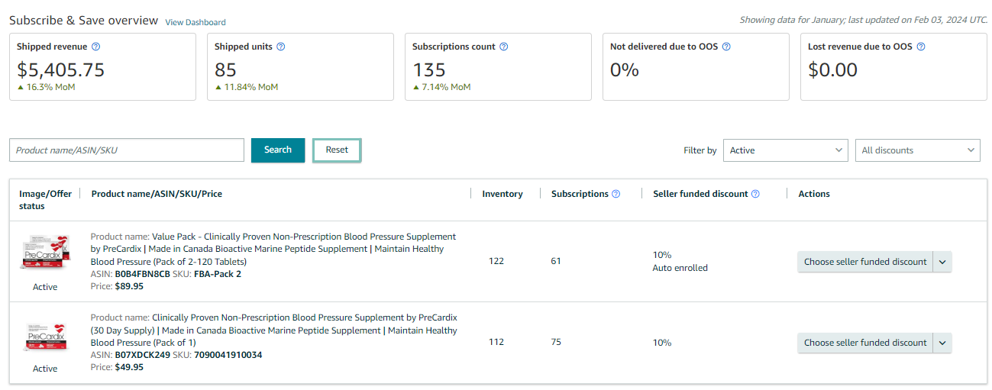The width and height of the screenshot is (992, 390).
Task: Expand discount arrow for SKU 7090041910034 row
Action: tap(942, 343)
